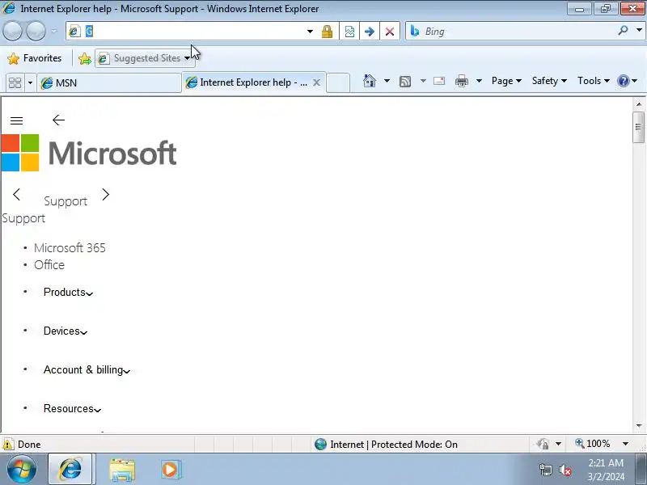Click the Add to Favorites bar icon
The image size is (647, 485).
(85, 58)
